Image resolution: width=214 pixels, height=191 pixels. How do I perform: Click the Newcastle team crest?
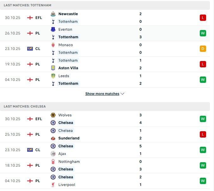pos(53,14)
